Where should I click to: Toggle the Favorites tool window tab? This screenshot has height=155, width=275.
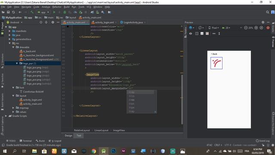click(x=2, y=81)
